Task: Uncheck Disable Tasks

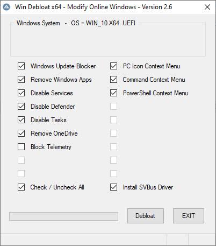Action: pos(21,120)
